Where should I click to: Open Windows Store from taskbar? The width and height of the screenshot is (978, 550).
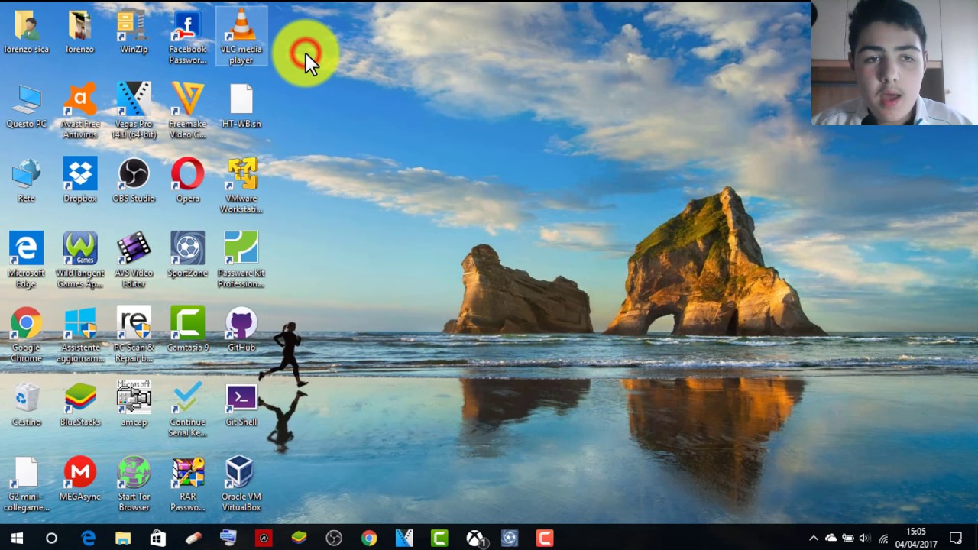158,539
